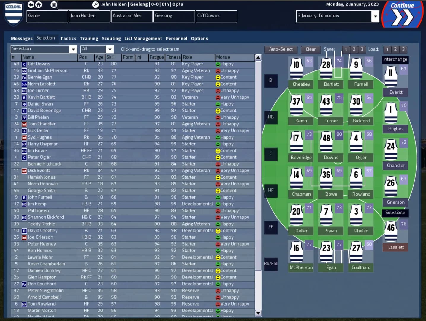Click the magnifier search icon

pos(95,5)
